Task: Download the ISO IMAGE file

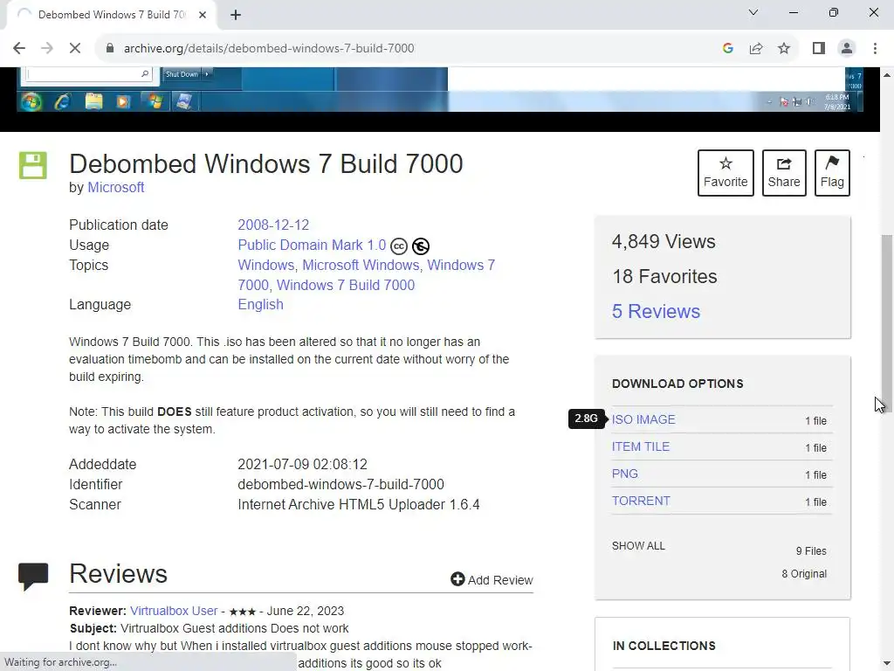Action: pyautogui.click(x=643, y=419)
